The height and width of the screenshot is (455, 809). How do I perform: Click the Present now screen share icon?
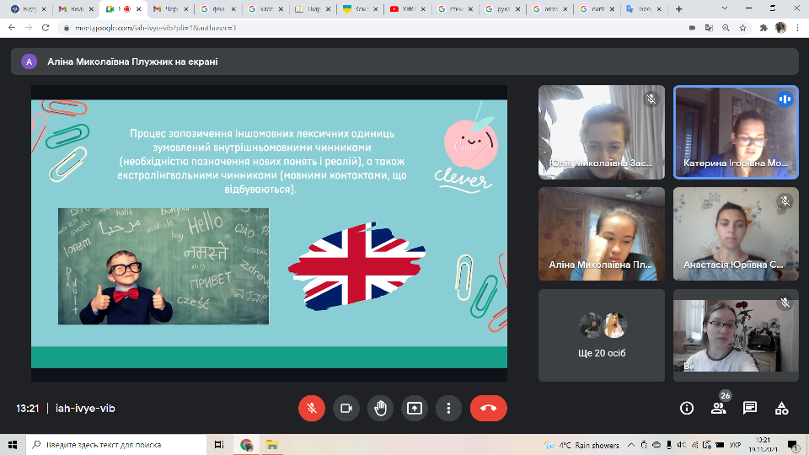pos(415,408)
